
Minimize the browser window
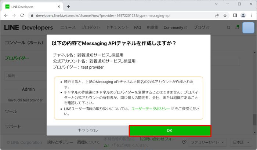click(228, 4)
